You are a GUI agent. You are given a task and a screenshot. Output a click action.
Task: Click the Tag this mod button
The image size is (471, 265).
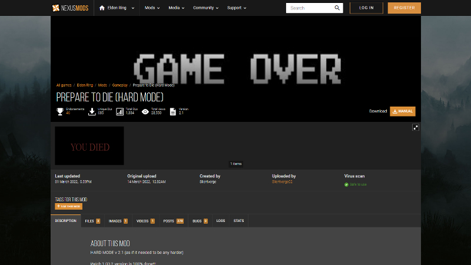[x=68, y=207]
